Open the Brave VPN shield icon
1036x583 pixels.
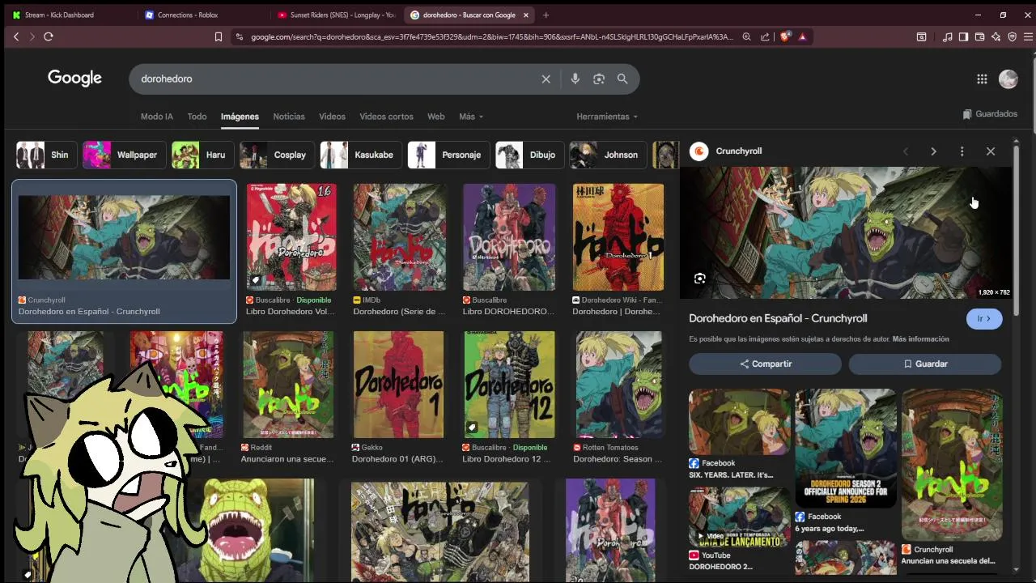[1012, 36]
